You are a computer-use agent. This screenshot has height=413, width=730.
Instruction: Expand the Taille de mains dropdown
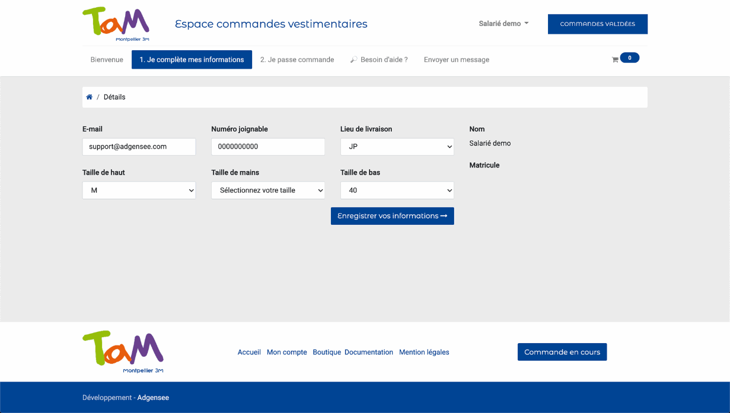[x=268, y=191]
